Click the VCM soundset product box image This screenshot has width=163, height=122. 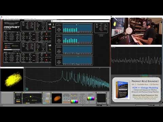click(x=122, y=90)
